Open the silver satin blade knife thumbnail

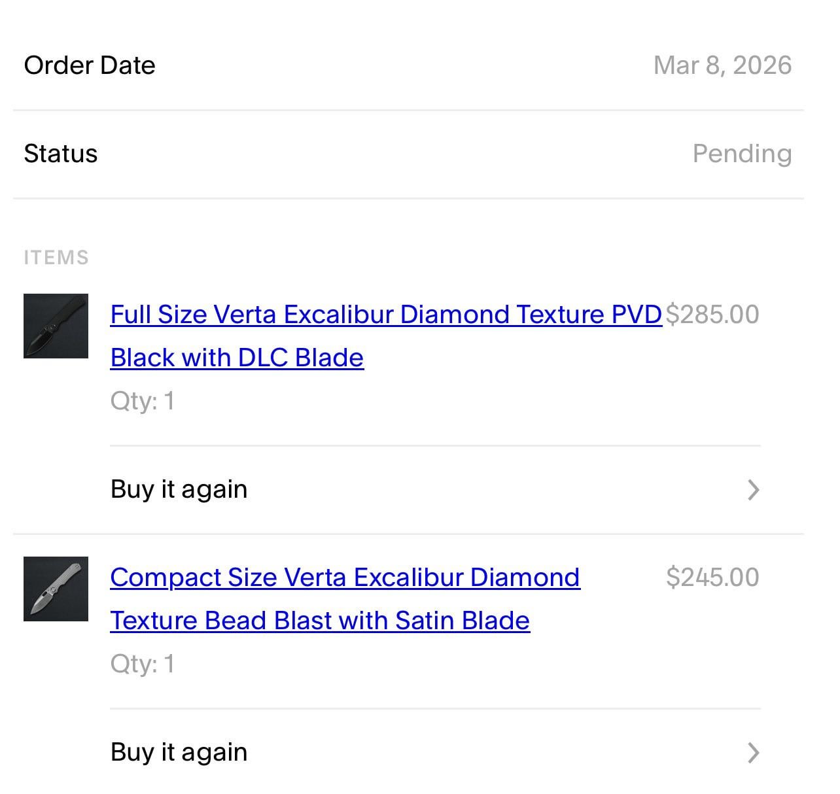click(56, 589)
